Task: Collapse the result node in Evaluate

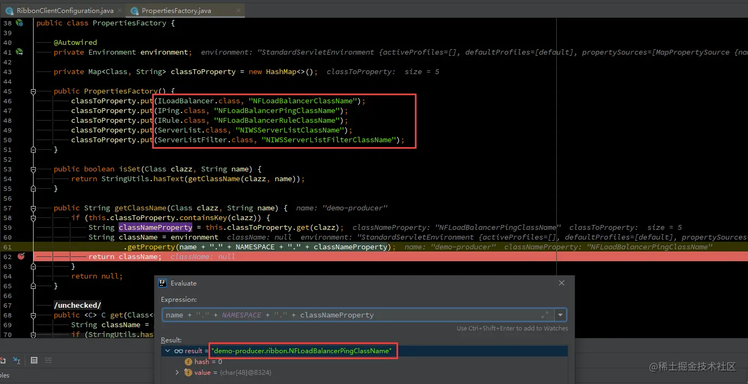Action: [168, 351]
